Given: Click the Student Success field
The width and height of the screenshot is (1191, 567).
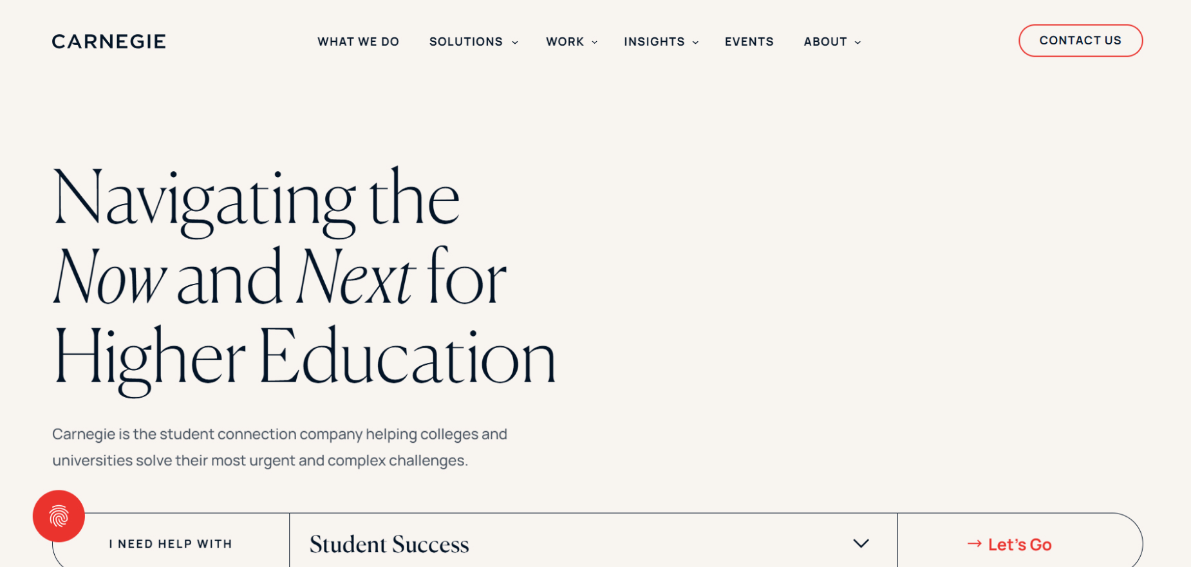Looking at the screenshot, I should 389,544.
